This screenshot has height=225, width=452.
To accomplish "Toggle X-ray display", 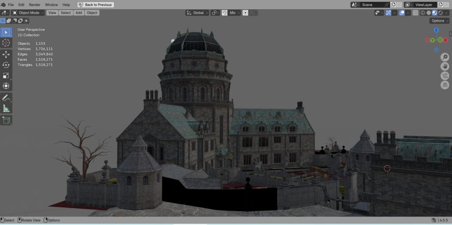I will (415, 13).
